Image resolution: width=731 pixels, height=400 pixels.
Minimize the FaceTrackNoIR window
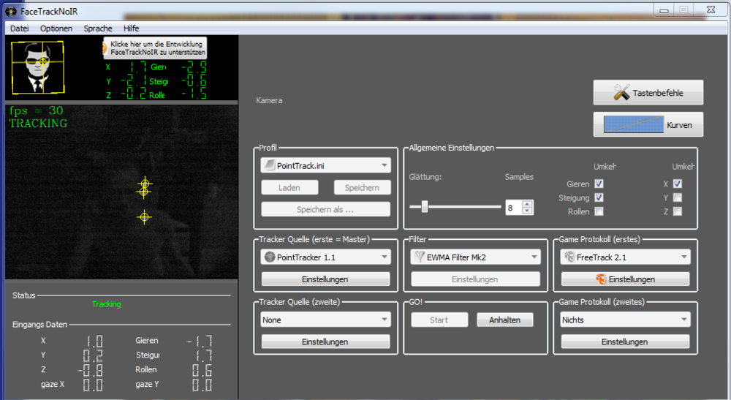664,10
